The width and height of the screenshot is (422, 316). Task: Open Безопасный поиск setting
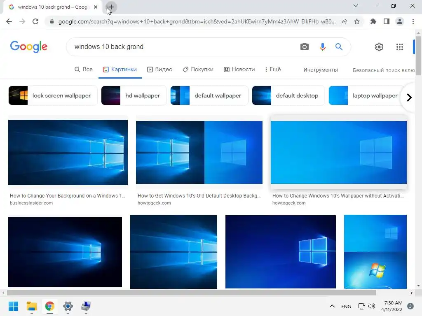384,70
